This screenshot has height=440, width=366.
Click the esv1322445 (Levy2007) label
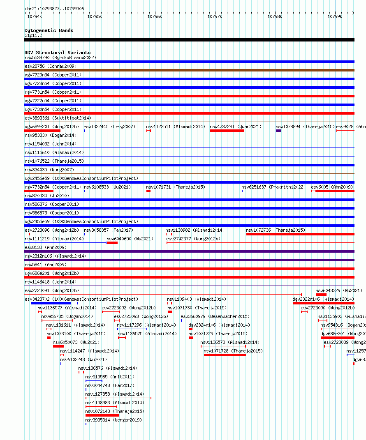pos(109,127)
